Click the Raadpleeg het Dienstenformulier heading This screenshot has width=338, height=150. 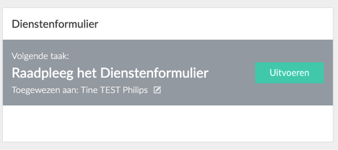click(x=110, y=73)
